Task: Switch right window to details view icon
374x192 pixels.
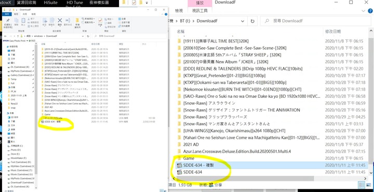Action: (362, 185)
